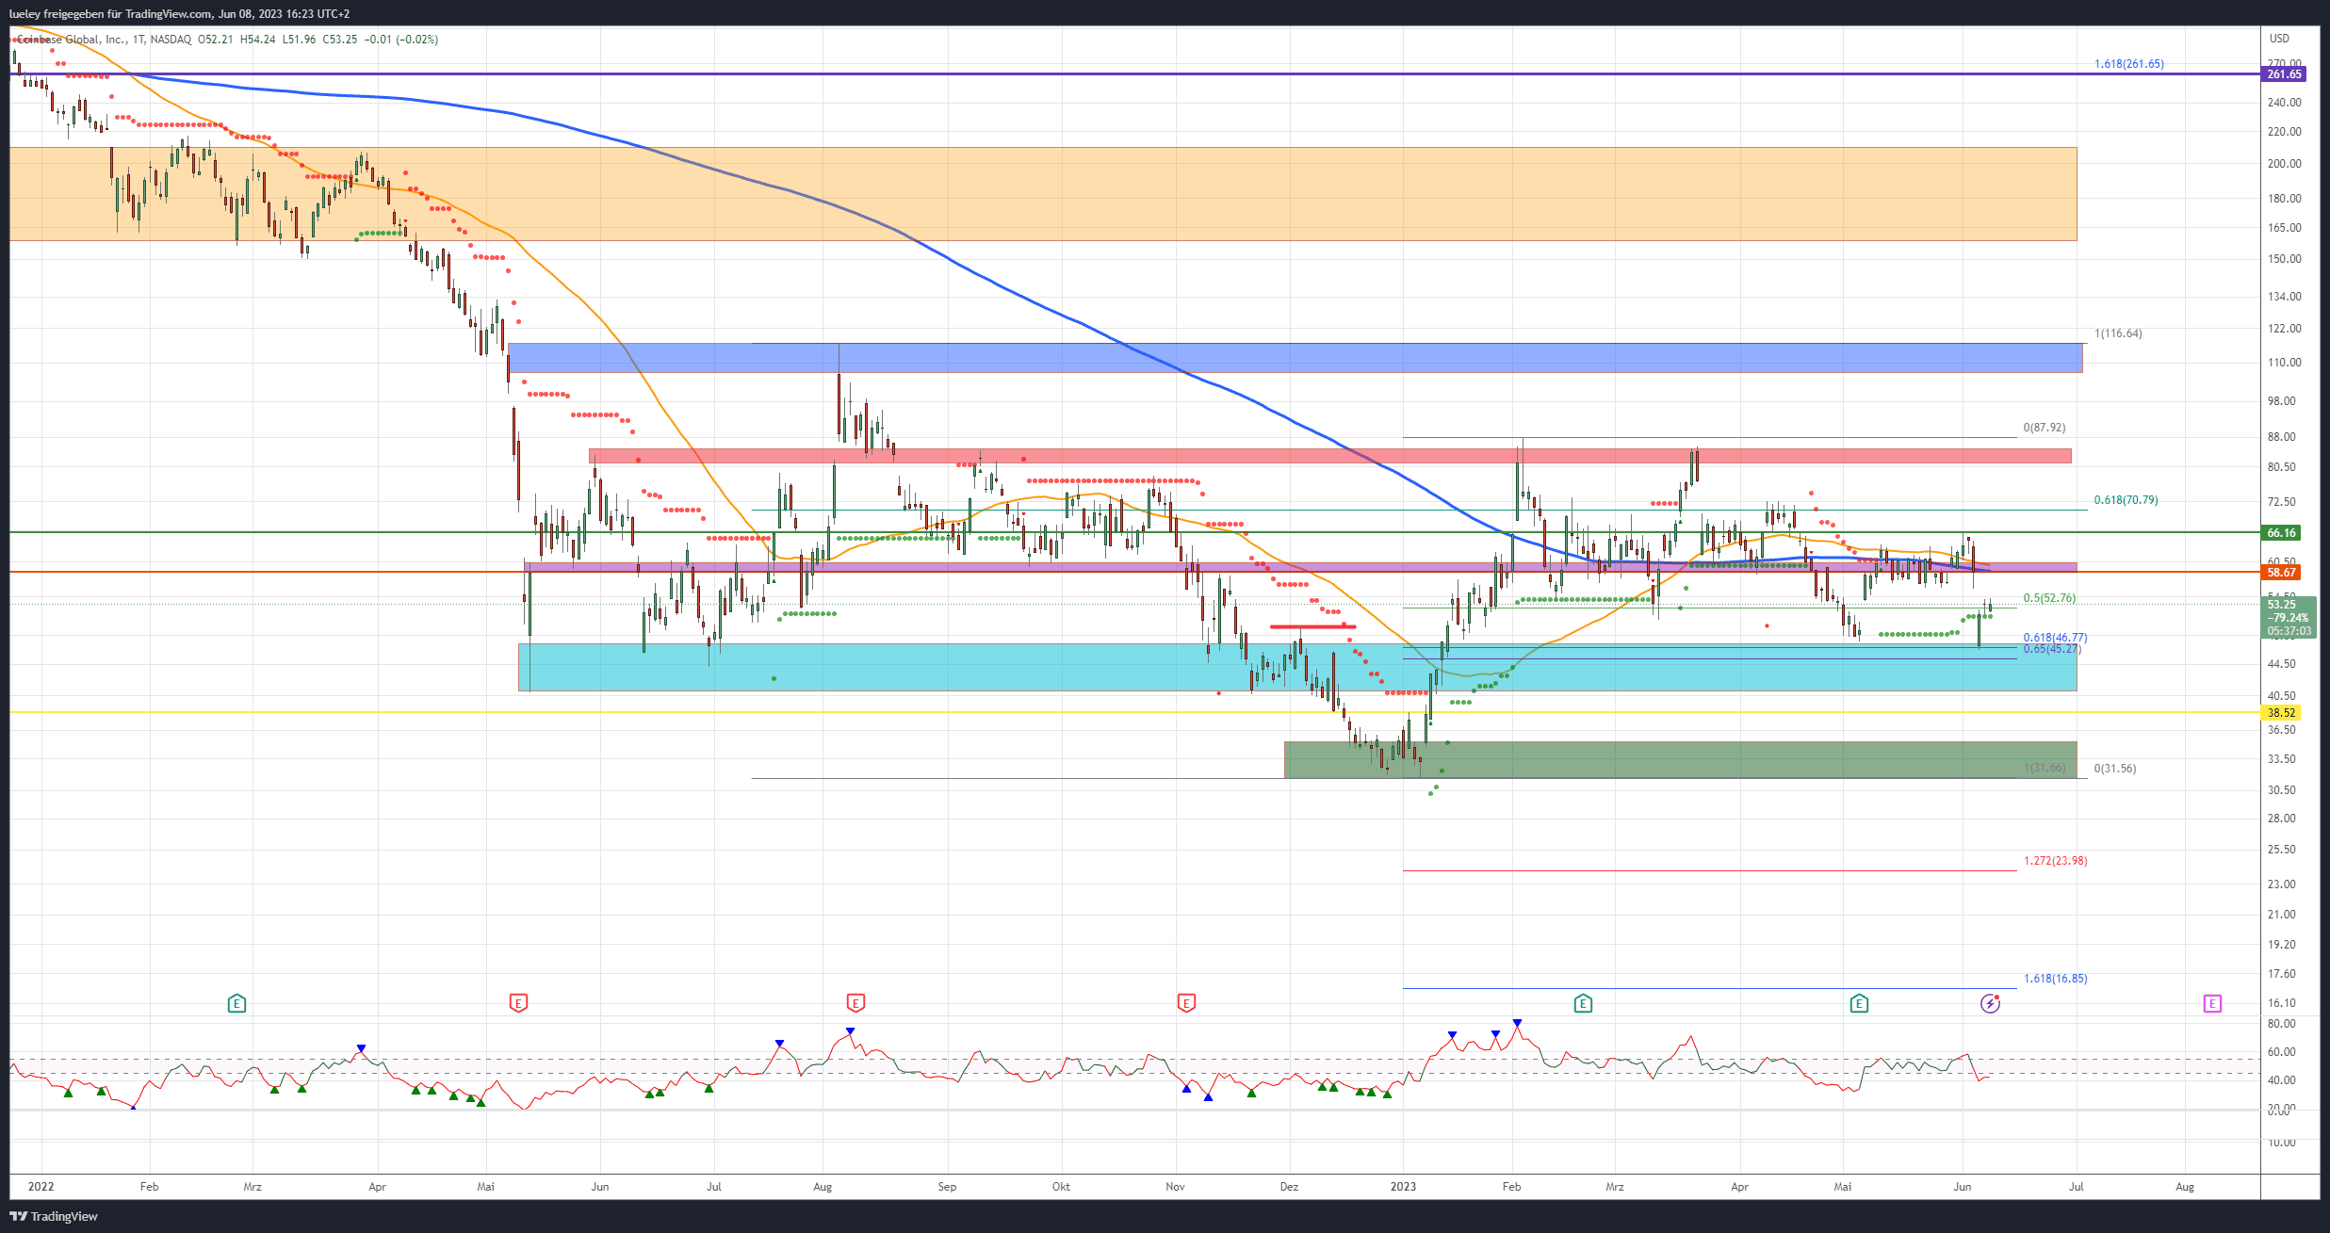Click the 1.618(16.85) Fibonacci label
Image resolution: width=2330 pixels, height=1233 pixels.
coord(2055,979)
